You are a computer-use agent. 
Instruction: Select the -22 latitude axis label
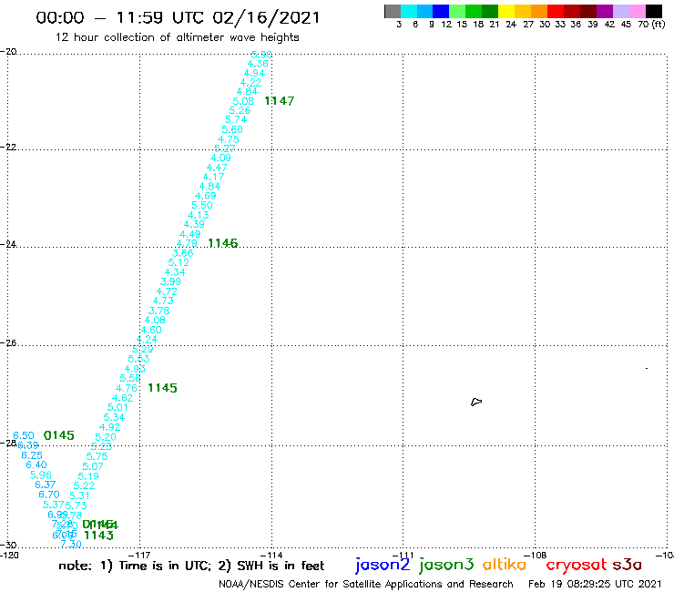click(8, 147)
